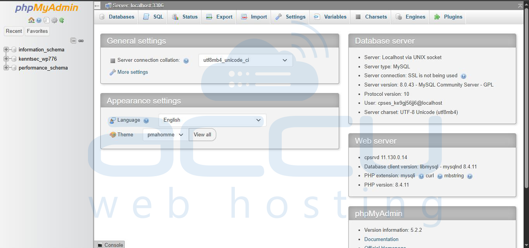The width and height of the screenshot is (529, 248).
Task: Open the Console bar at the bottom
Action: point(110,245)
